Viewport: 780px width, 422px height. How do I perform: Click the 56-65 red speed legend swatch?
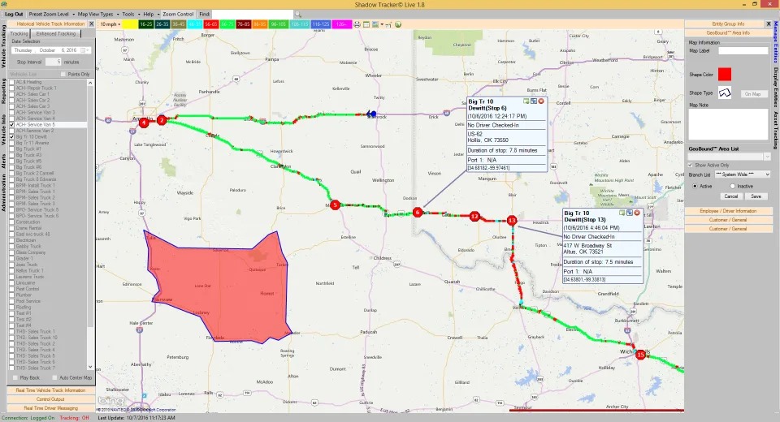[x=211, y=24]
